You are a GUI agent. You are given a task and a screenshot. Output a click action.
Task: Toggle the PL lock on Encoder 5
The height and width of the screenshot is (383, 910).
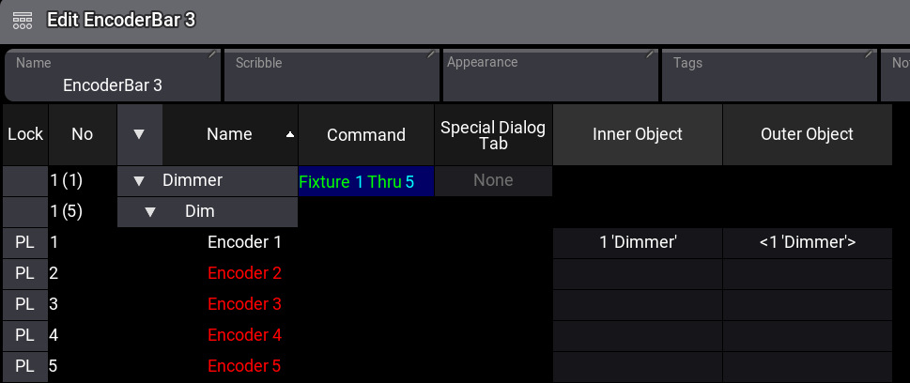pyautogui.click(x=24, y=366)
